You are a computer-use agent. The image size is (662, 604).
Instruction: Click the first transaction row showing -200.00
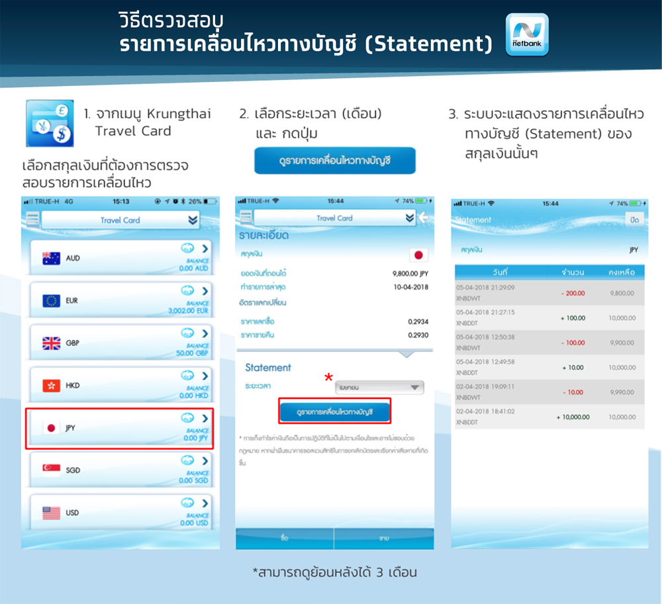pos(549,293)
